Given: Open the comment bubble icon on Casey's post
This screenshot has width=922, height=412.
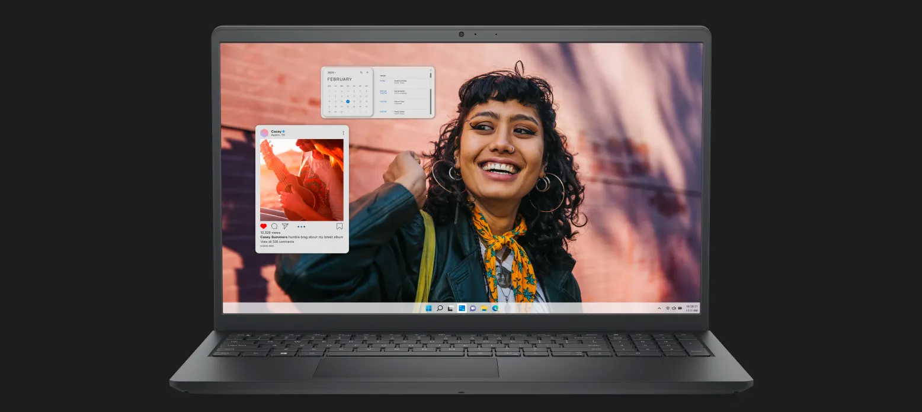Looking at the screenshot, I should point(273,226).
